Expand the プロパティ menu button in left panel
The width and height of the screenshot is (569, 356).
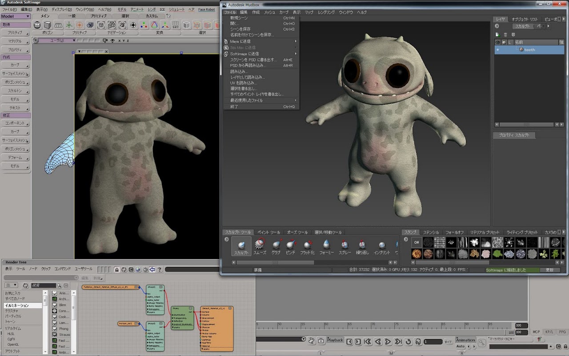tap(15, 50)
